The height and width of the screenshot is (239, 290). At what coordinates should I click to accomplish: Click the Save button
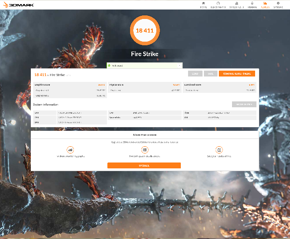[x=210, y=73]
